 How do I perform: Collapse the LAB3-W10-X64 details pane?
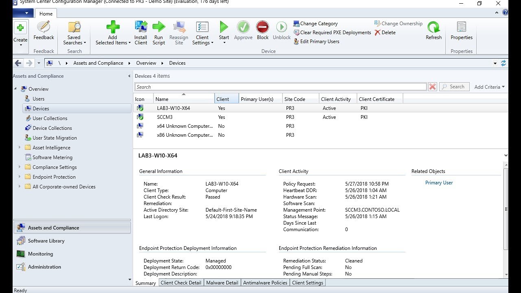pyautogui.click(x=506, y=155)
